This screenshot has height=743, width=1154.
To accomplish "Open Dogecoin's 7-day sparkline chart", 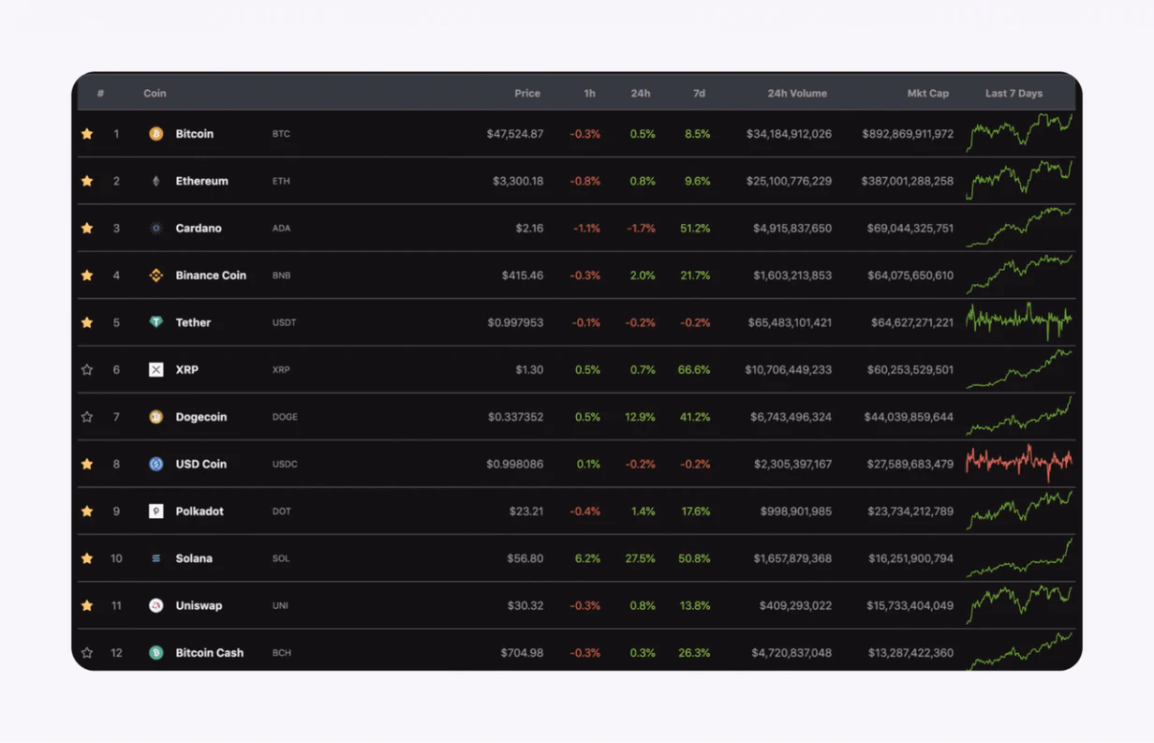I will pos(1019,416).
